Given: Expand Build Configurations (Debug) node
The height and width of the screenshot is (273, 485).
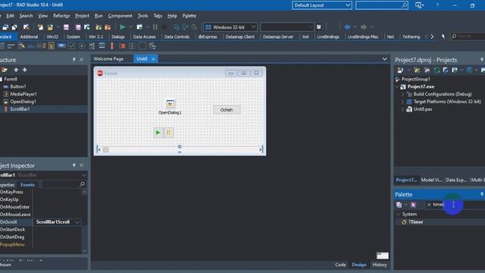Looking at the screenshot, I should (402, 94).
